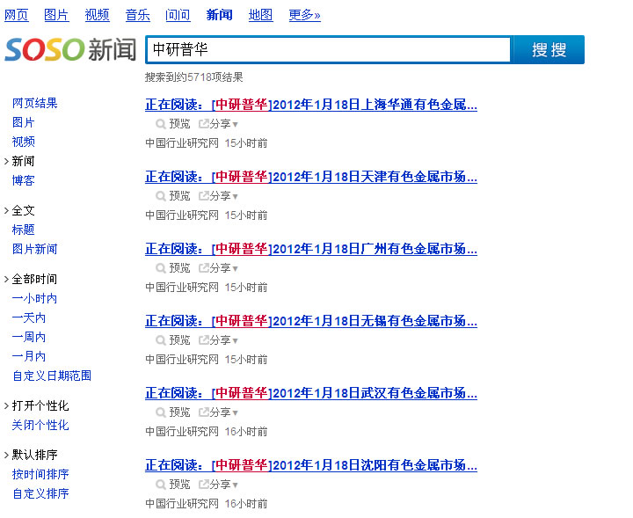Select 按时间排序 sort option

[x=40, y=474]
